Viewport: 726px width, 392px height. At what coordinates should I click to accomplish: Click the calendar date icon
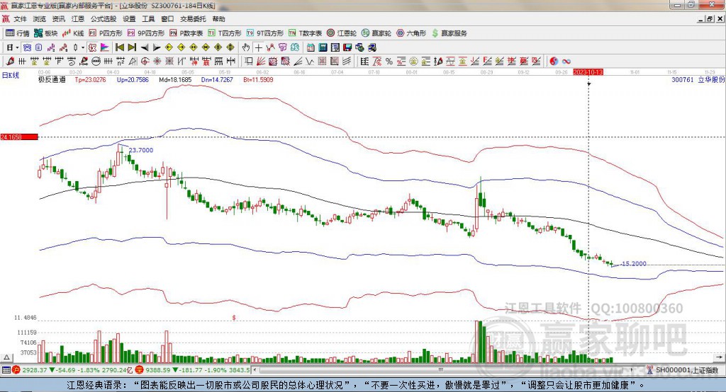[x=311, y=47]
